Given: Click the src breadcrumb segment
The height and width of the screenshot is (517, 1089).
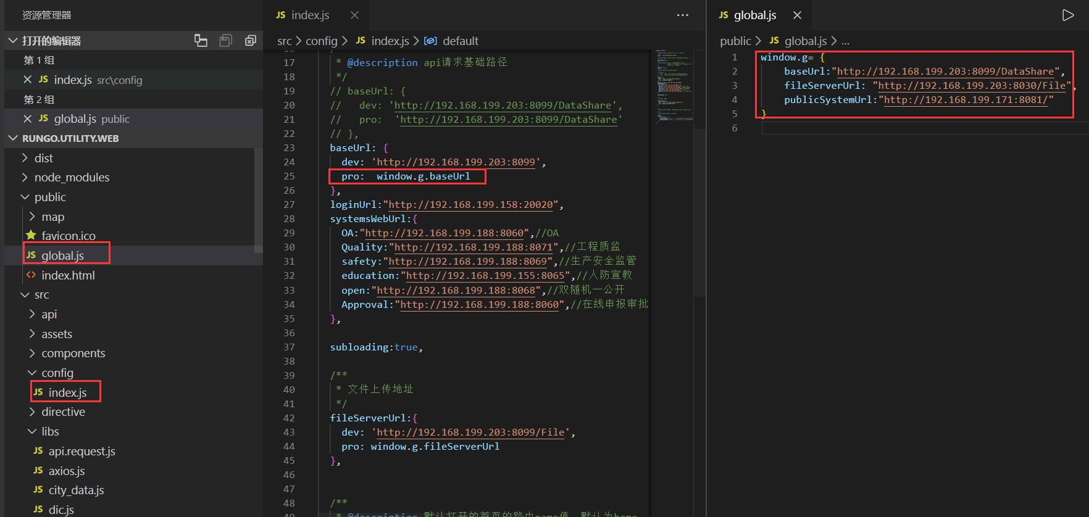Looking at the screenshot, I should click(284, 41).
